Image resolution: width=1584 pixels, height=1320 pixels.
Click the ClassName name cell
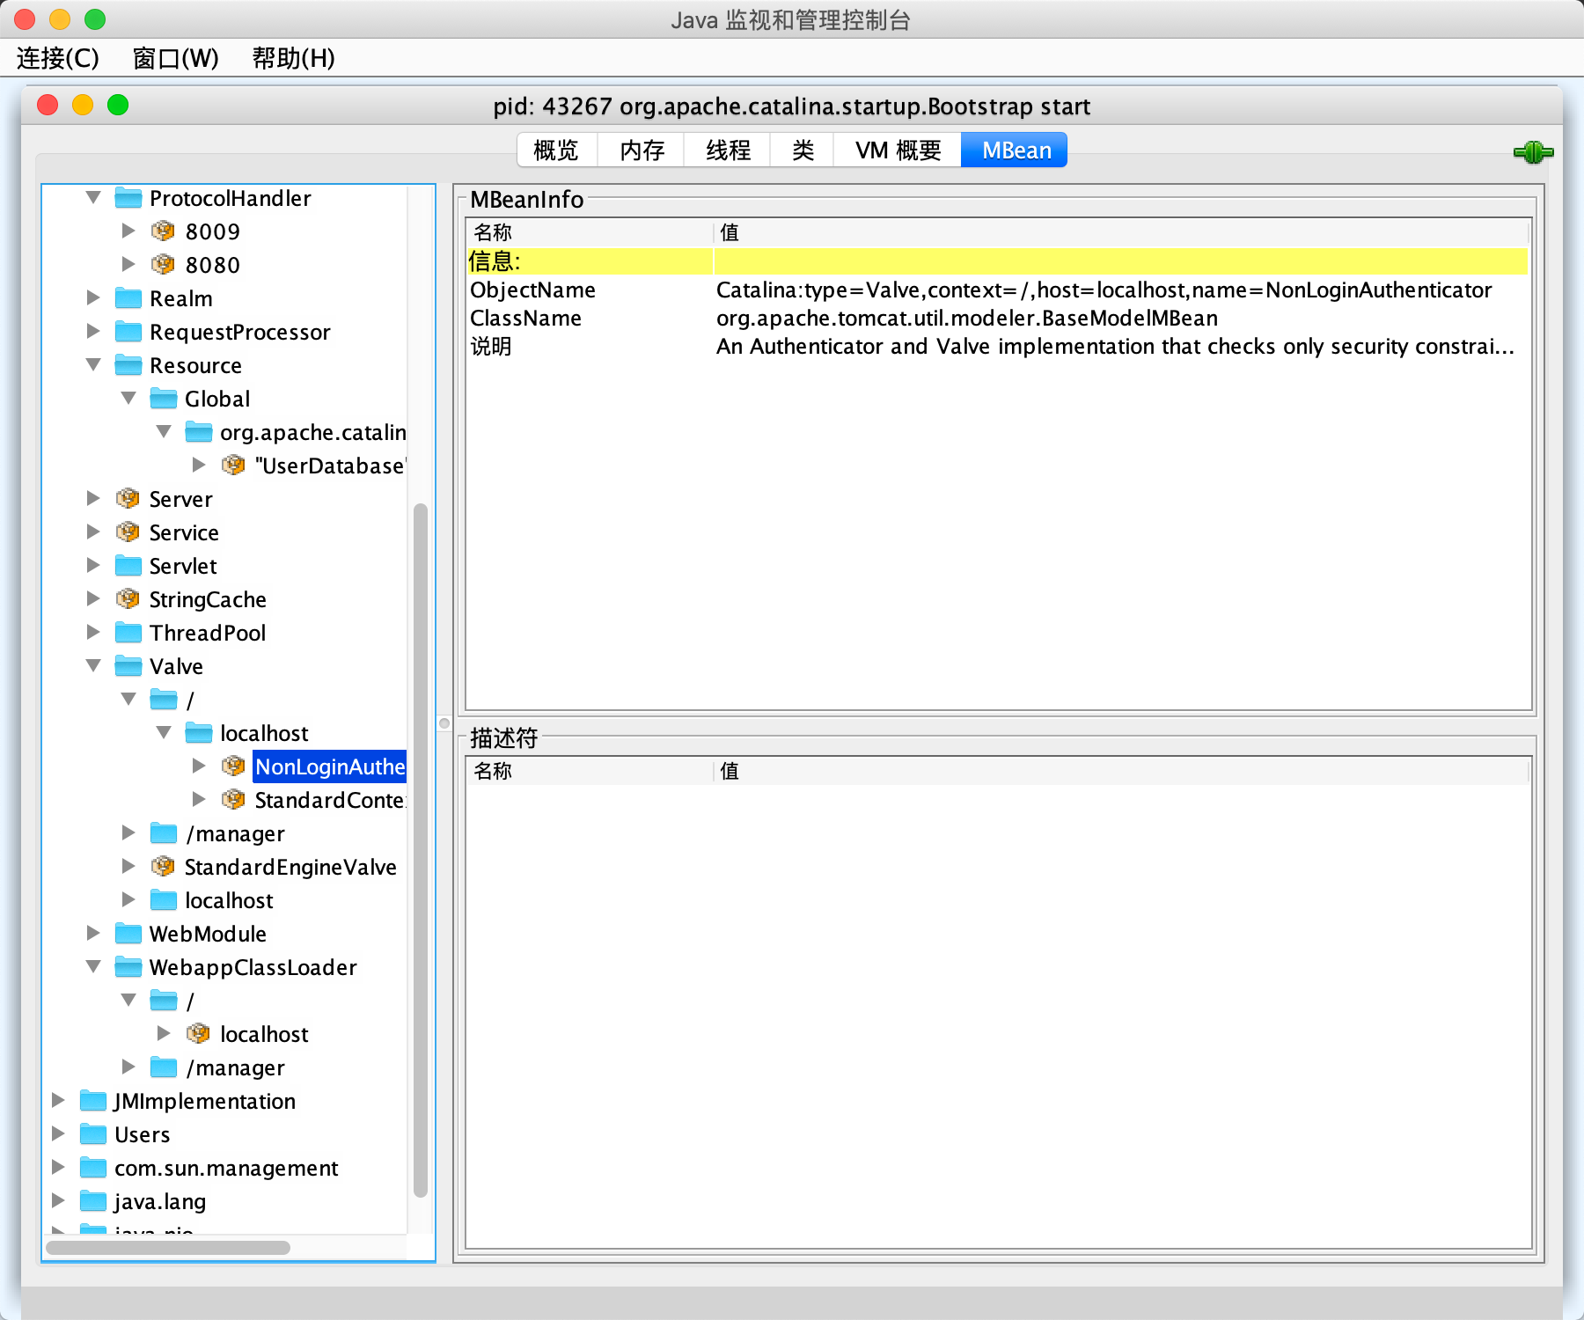(x=525, y=319)
